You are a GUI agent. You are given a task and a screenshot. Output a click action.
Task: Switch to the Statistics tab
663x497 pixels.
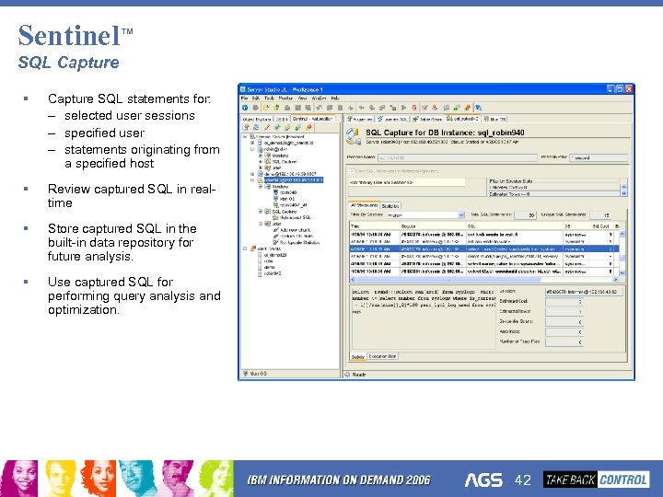tap(390, 206)
